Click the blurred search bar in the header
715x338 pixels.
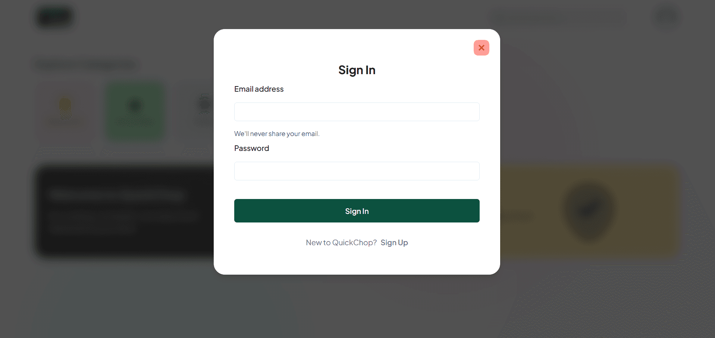point(558,17)
